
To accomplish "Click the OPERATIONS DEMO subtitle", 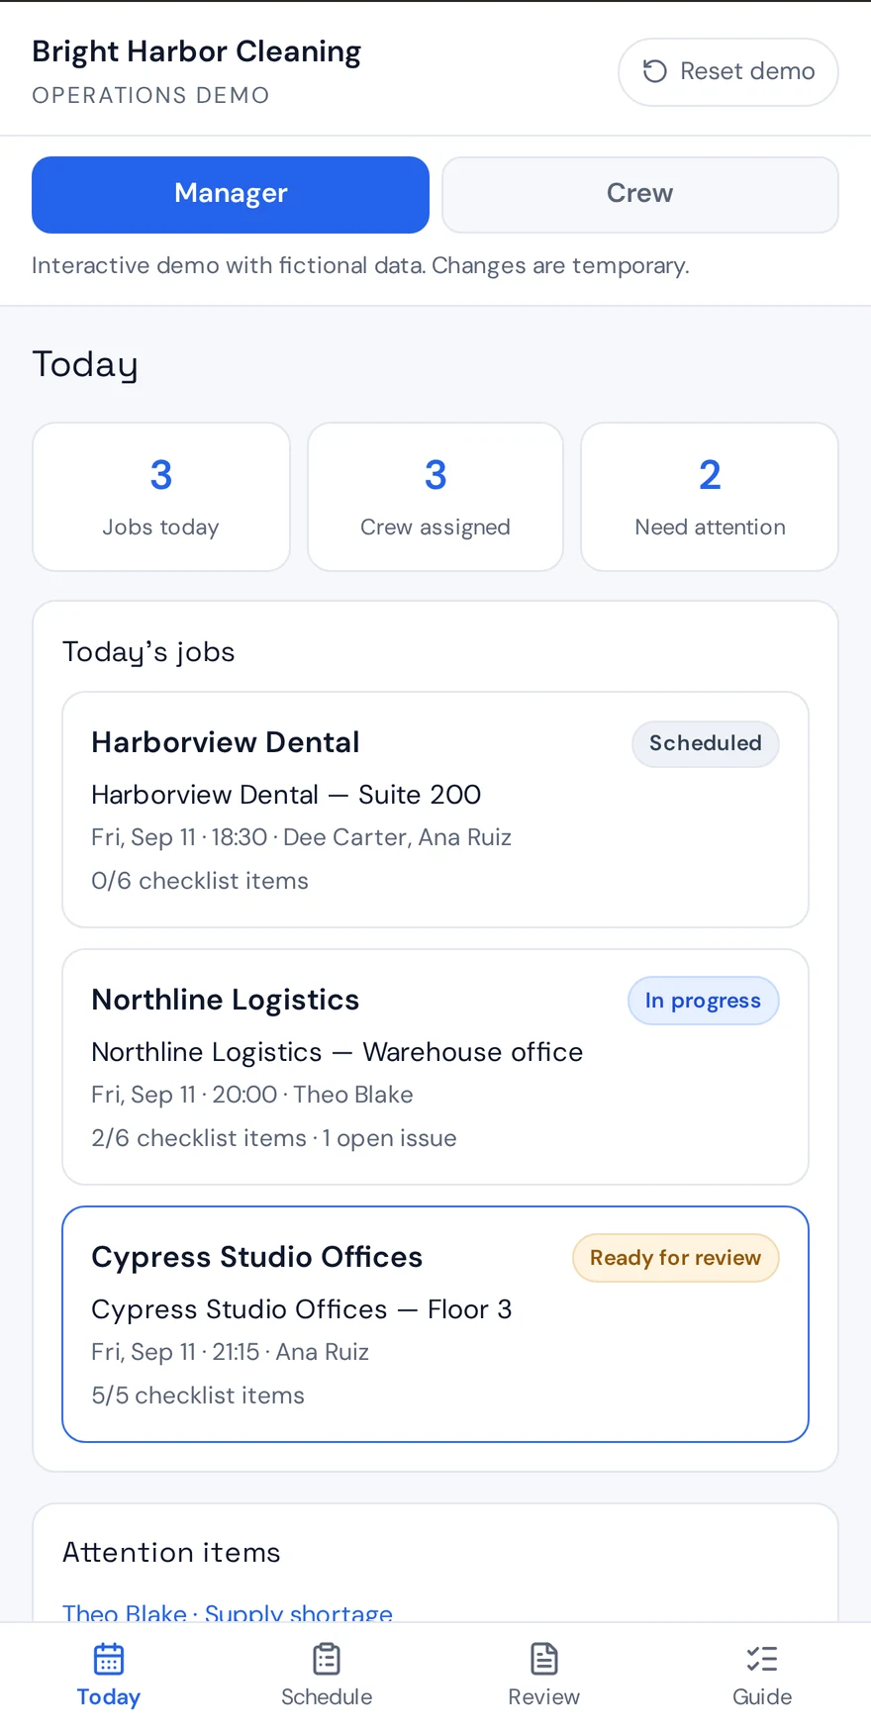I will tap(150, 95).
